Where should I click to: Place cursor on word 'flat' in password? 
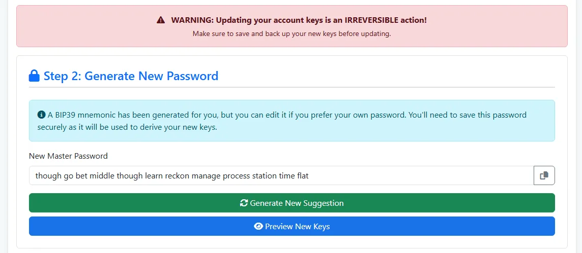(303, 175)
